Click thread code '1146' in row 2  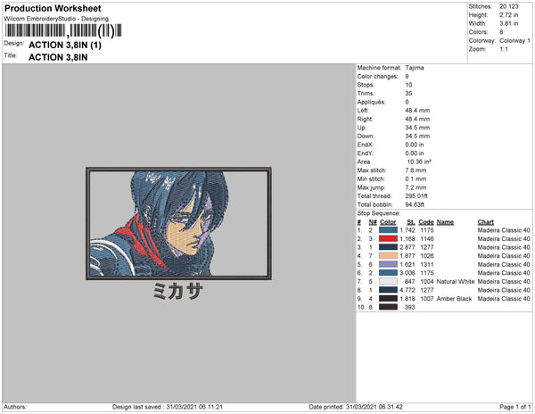click(x=427, y=239)
